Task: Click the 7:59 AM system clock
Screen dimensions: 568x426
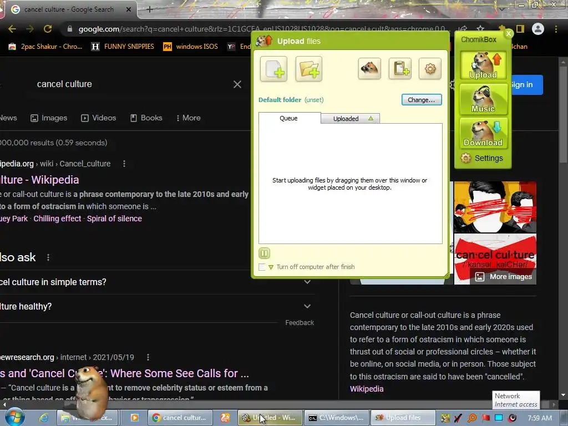Action: 540,418
